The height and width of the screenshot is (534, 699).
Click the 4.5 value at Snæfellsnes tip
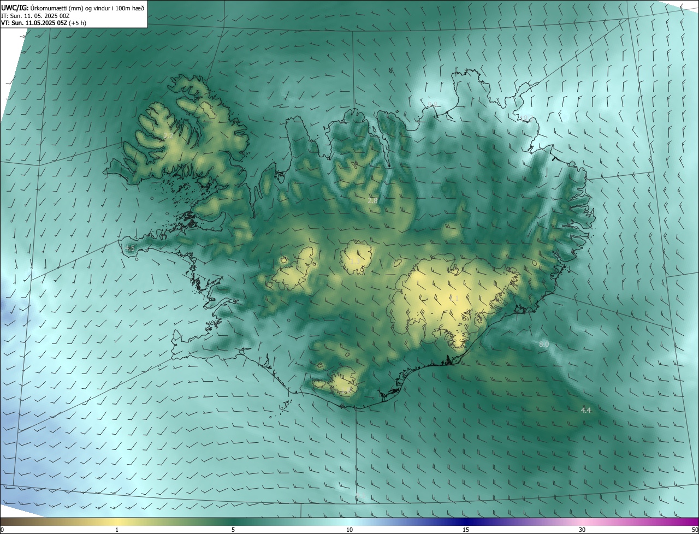coord(129,248)
